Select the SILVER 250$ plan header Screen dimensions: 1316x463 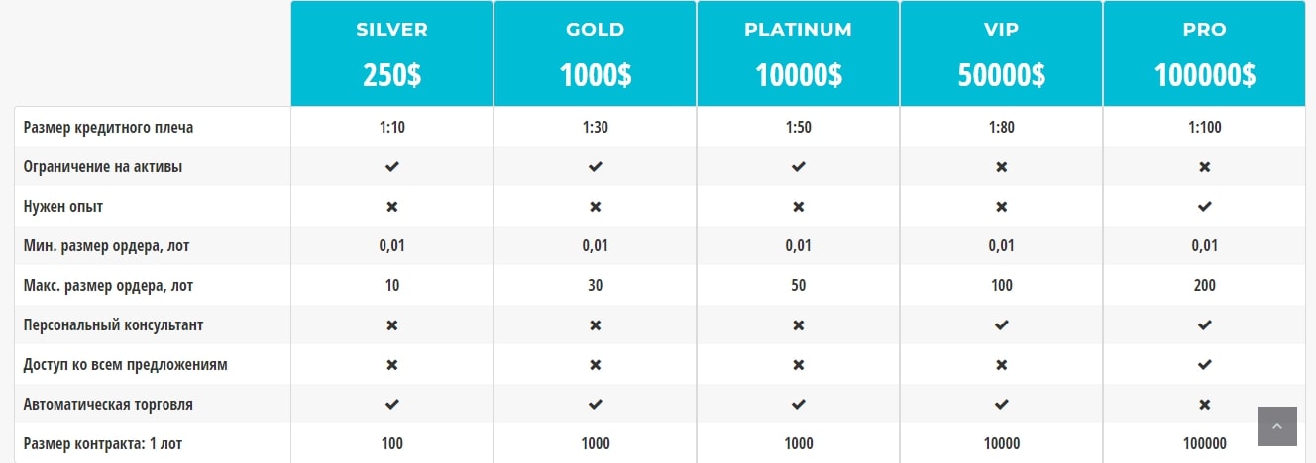(x=391, y=53)
